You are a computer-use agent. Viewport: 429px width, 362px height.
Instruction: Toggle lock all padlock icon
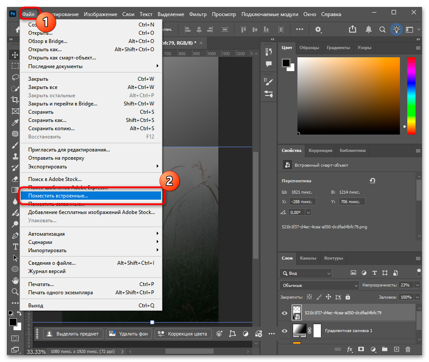(x=348, y=297)
